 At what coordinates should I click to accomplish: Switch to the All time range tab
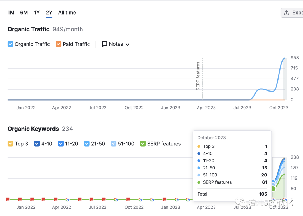click(67, 13)
